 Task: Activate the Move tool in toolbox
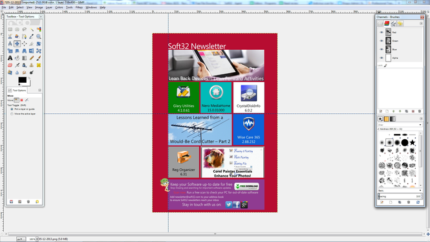(x=17, y=43)
